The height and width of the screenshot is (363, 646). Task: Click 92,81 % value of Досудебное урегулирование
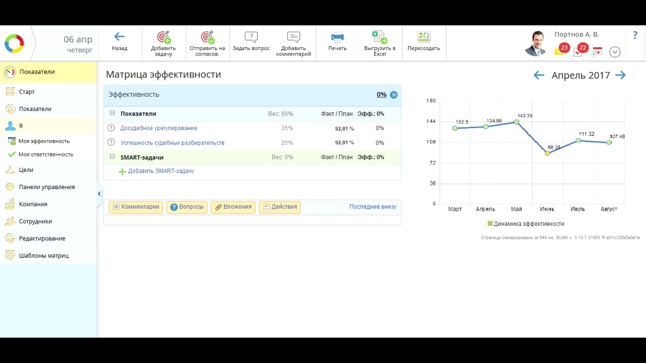click(x=344, y=129)
